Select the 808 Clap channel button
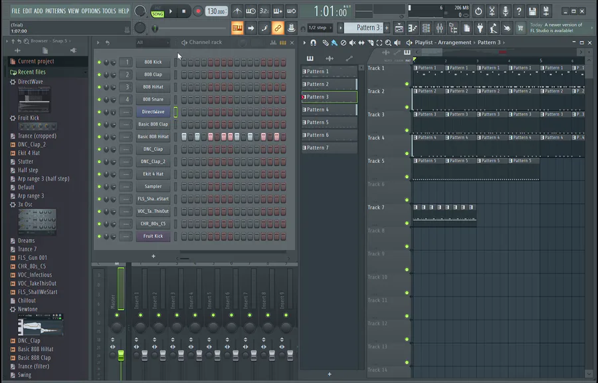 (153, 74)
